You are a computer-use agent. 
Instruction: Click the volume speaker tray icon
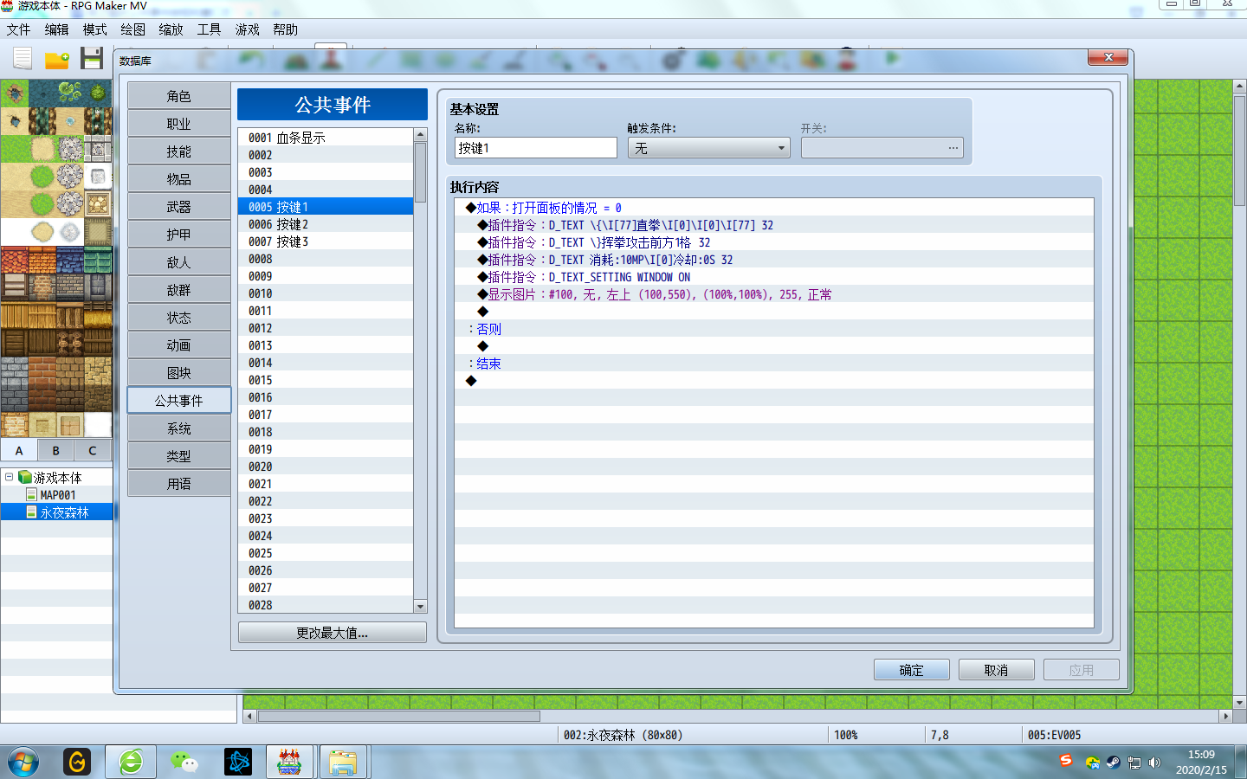(1154, 763)
